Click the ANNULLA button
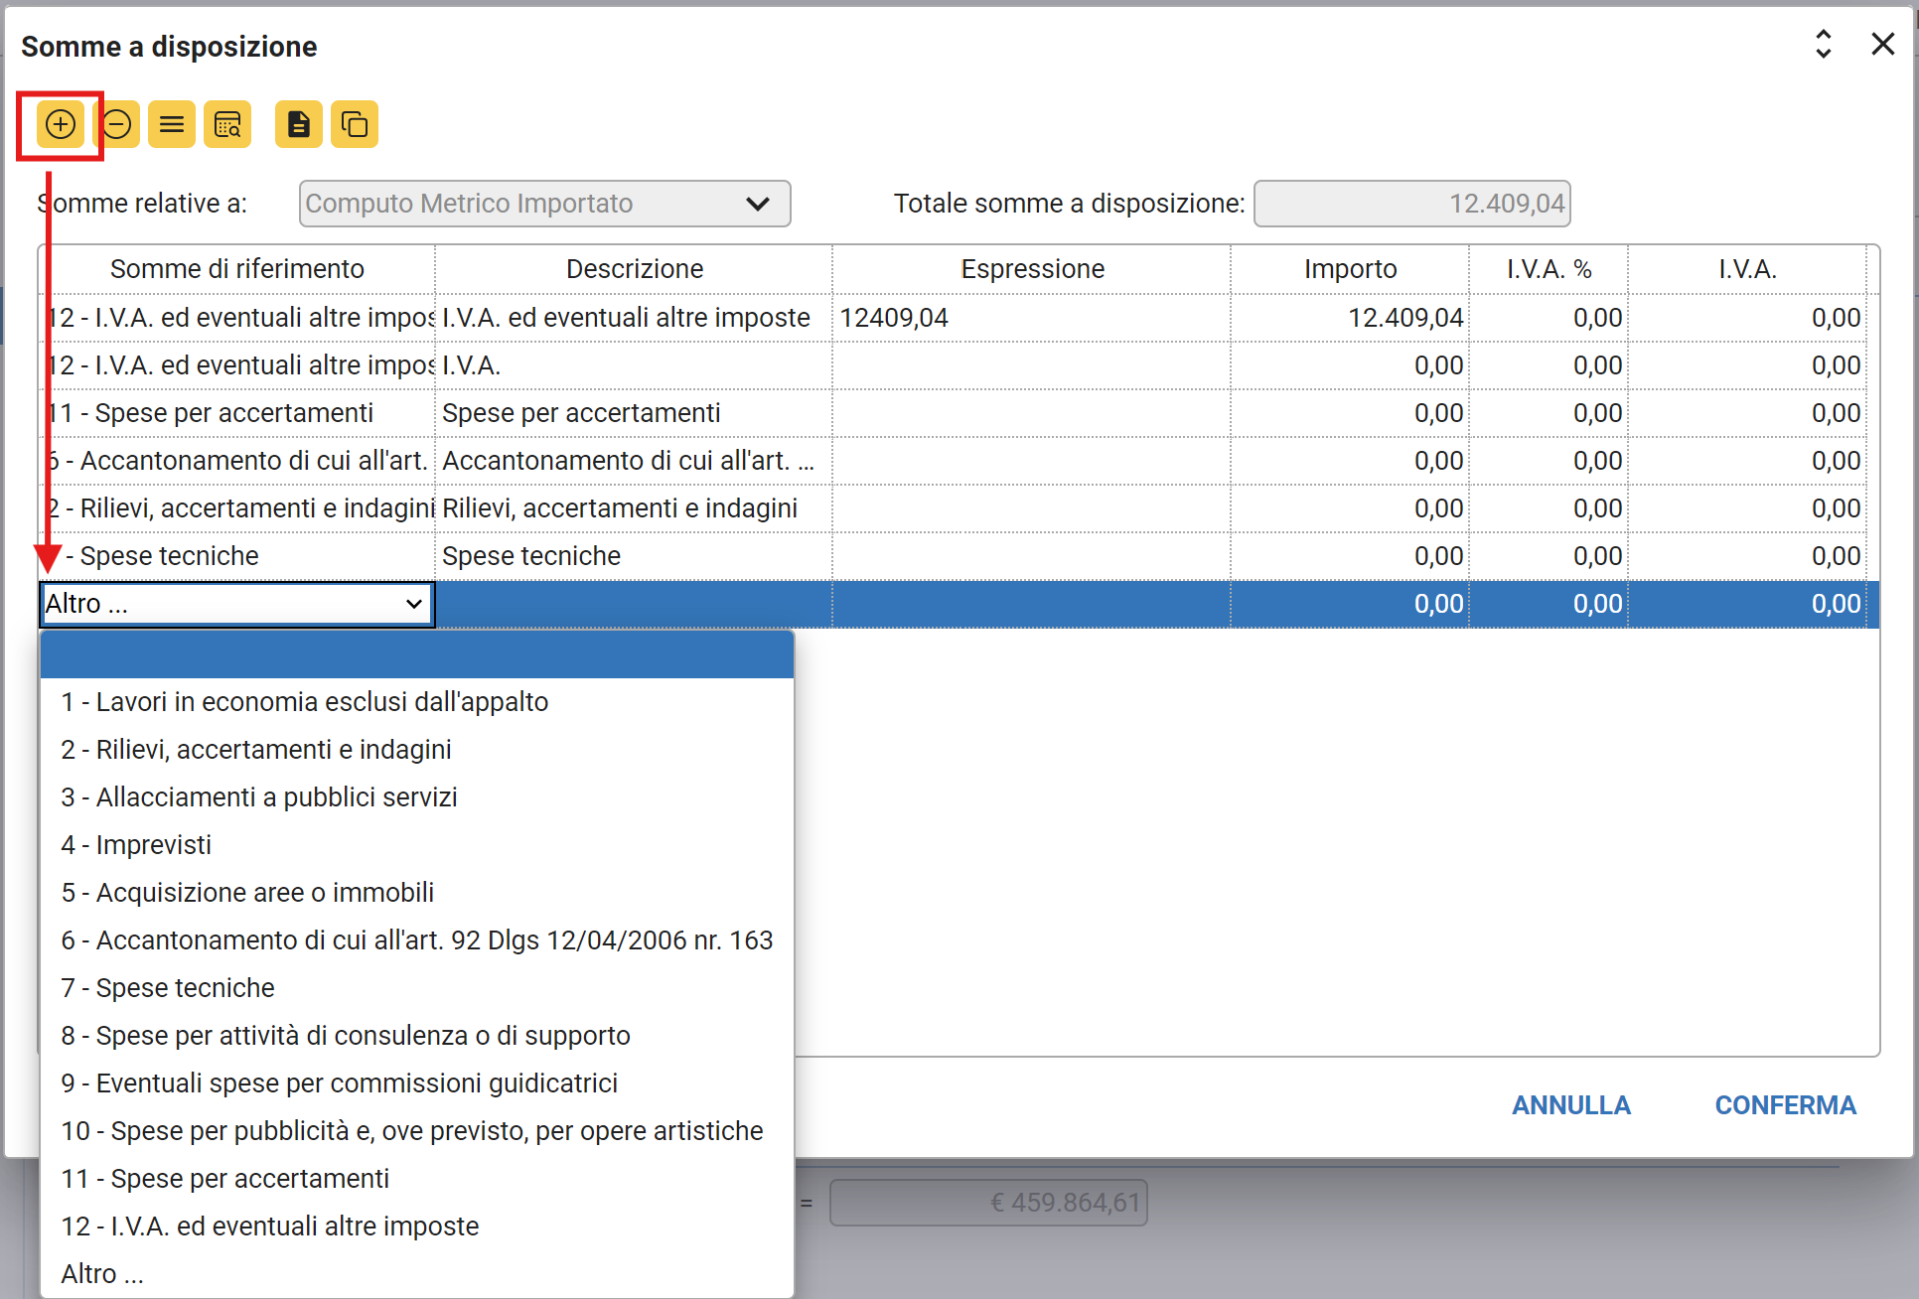 click(x=1570, y=1105)
